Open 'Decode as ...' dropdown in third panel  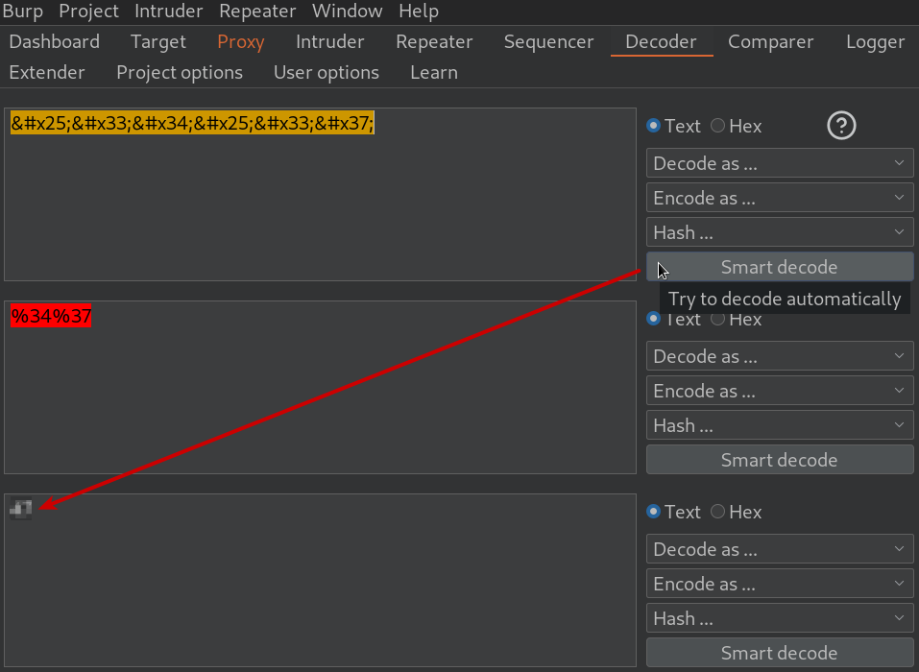(x=780, y=549)
